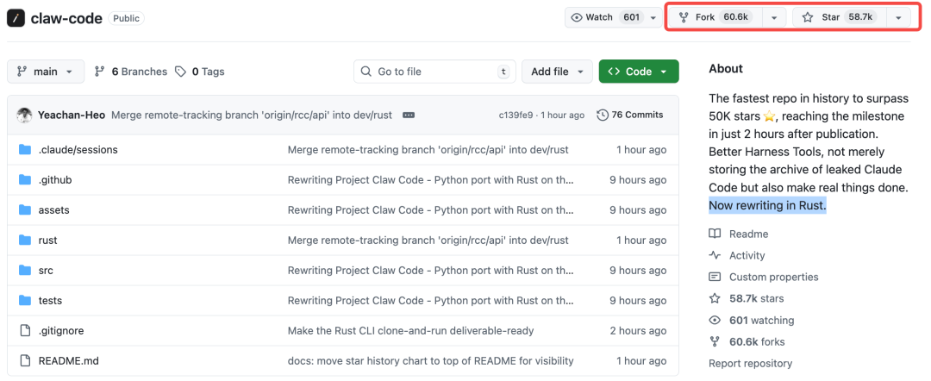Viewport: 931px width, 381px height.
Task: Expand the commit message ellipsis icon
Action: [409, 115]
